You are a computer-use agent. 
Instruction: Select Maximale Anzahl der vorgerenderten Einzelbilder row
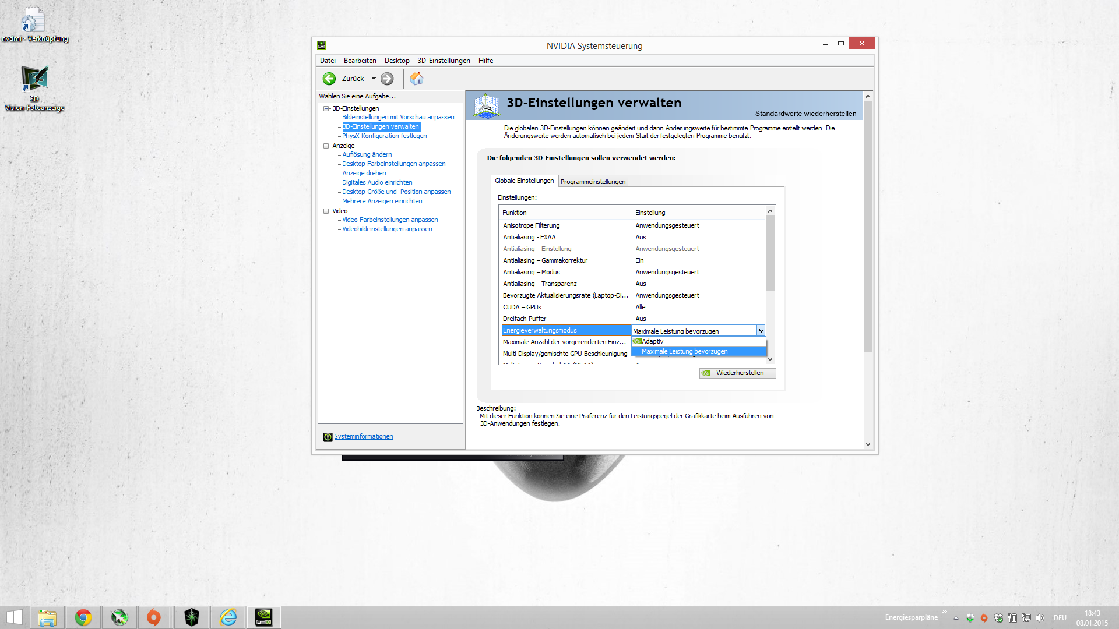pos(566,342)
